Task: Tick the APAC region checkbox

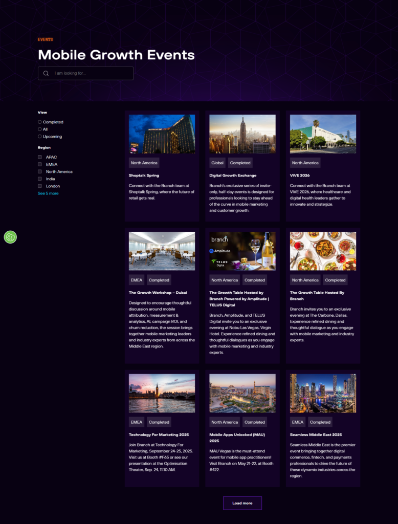Action: 40,157
